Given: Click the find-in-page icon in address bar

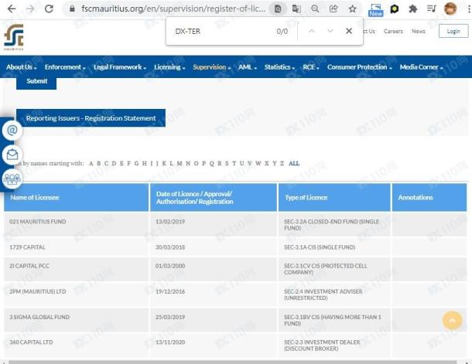Looking at the screenshot, I should pyautogui.click(x=278, y=9).
